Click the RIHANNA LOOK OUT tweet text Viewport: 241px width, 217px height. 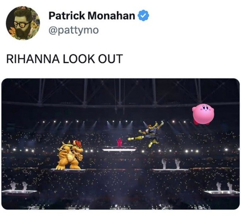[65, 59]
